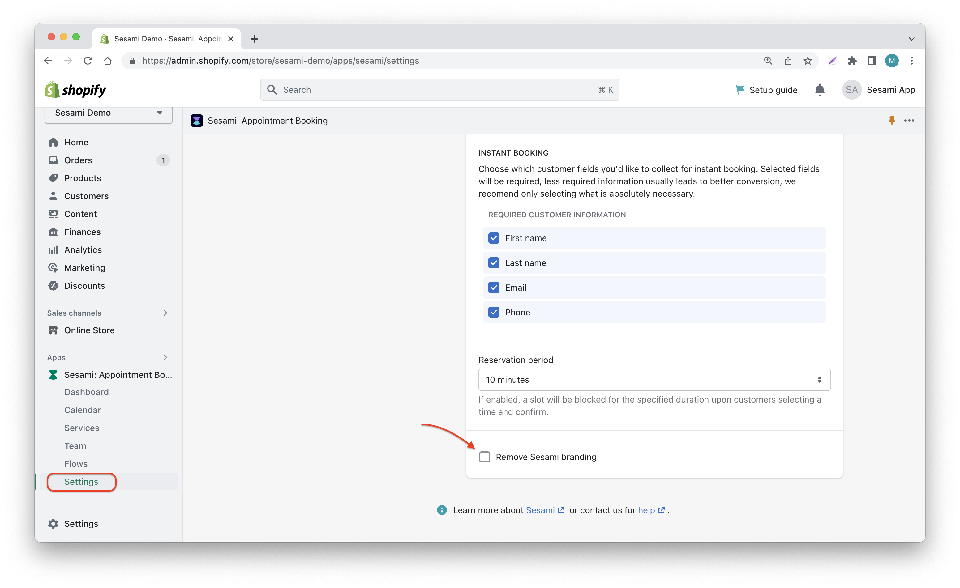Reload the page with refresh icon

point(88,61)
